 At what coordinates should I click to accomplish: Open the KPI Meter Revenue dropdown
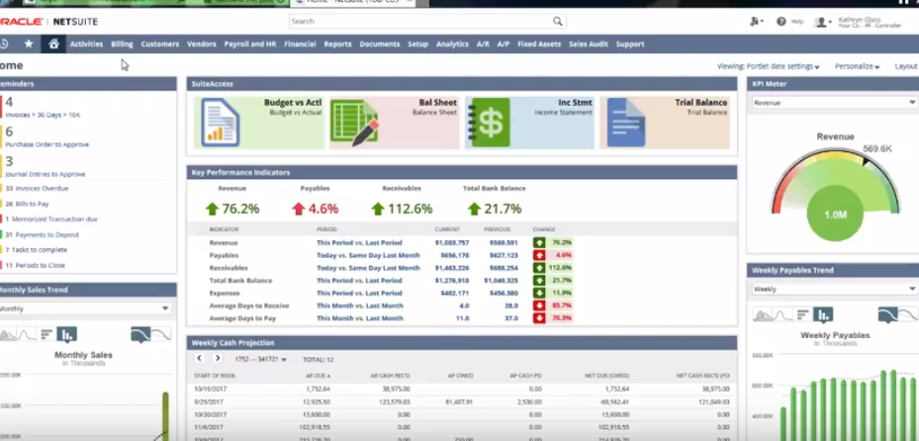coord(834,103)
